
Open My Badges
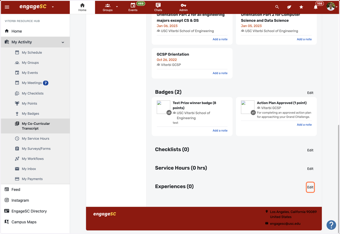coord(30,114)
